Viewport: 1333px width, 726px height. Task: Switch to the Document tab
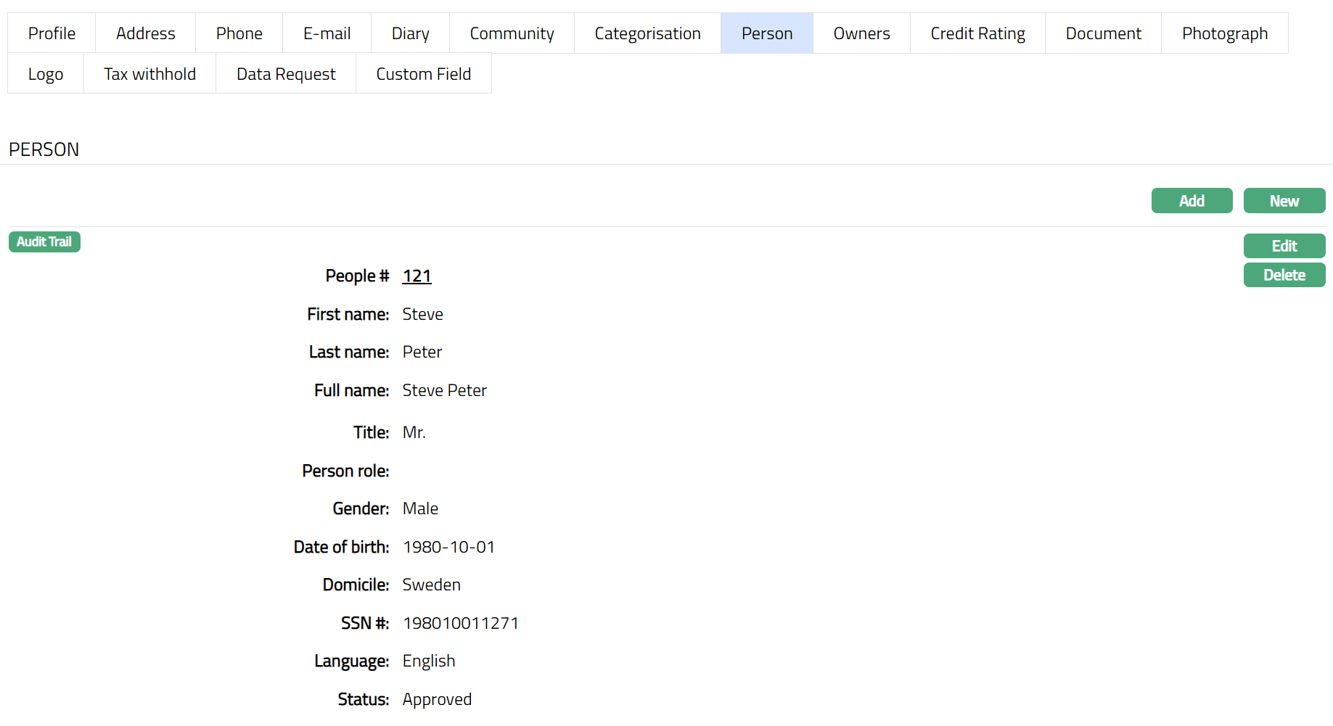click(x=1103, y=33)
